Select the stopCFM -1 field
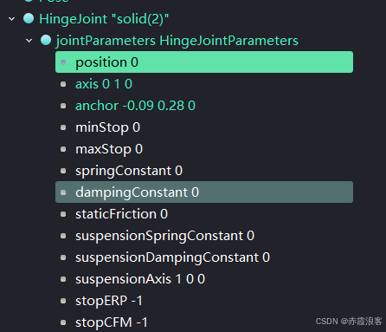The image size is (386, 332). click(x=204, y=322)
